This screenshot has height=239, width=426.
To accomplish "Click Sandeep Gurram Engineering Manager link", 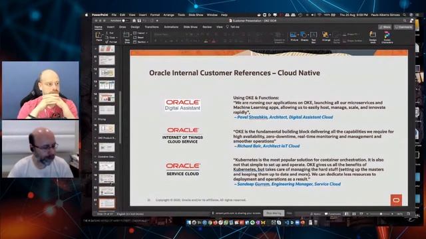I will pyautogui.click(x=288, y=184).
